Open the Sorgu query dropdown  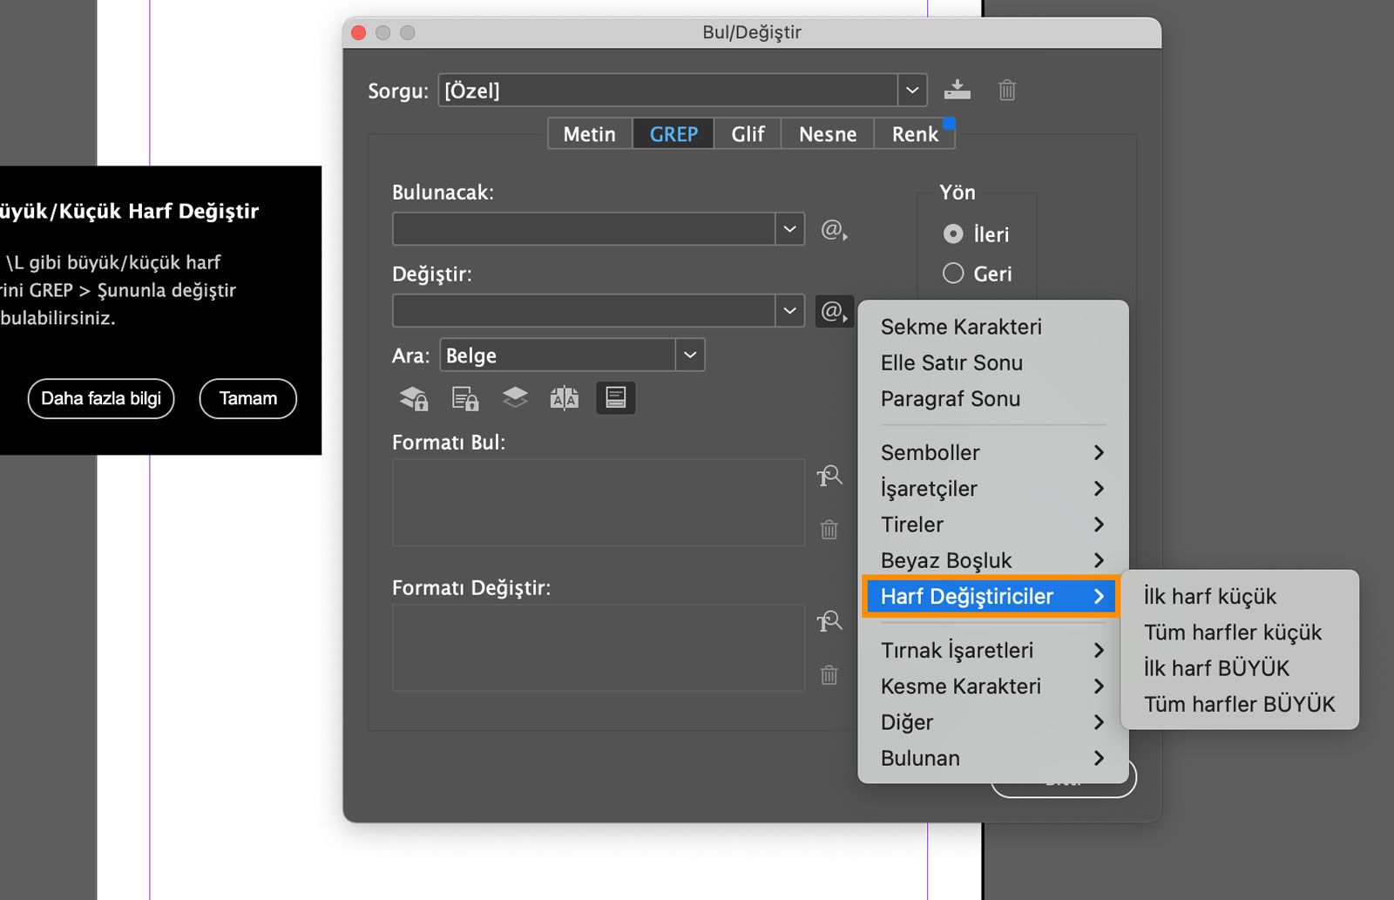pos(912,91)
